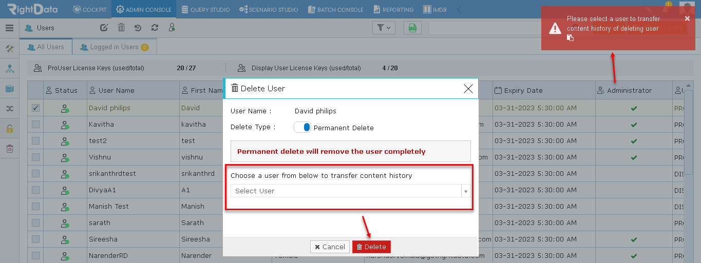701x263 pixels.
Task: Open the clipboard sidebar icon
Action: (x=9, y=149)
